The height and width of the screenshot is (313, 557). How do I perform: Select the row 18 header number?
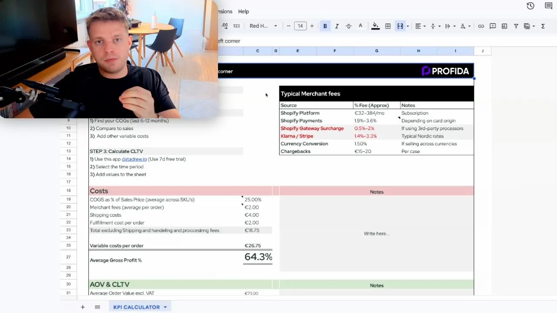pos(69,191)
